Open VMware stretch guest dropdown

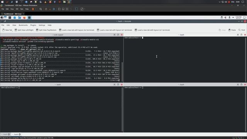(85, 9)
